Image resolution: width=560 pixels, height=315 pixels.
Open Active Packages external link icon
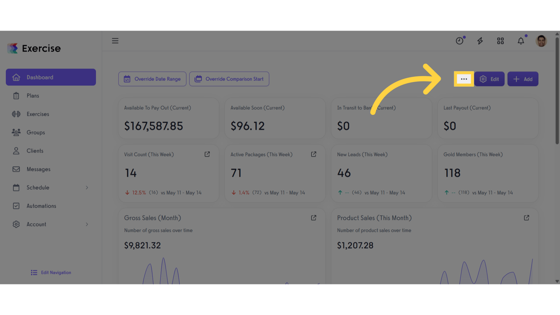(314, 154)
